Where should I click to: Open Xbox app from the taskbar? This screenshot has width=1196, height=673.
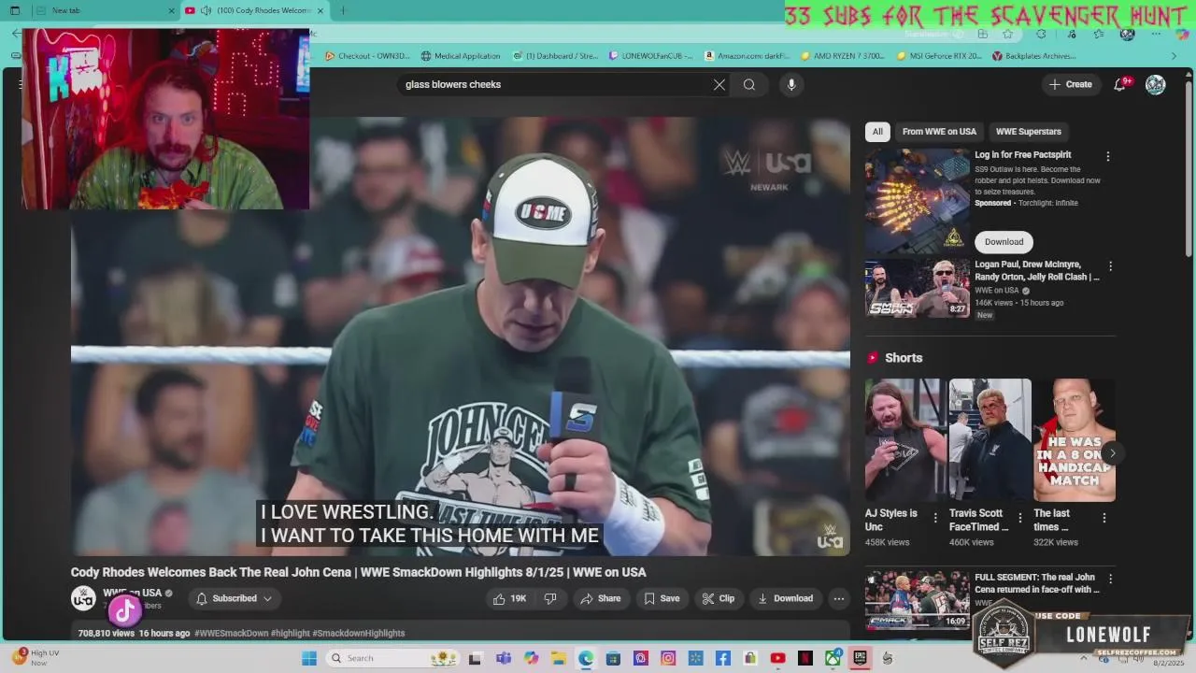point(833,658)
